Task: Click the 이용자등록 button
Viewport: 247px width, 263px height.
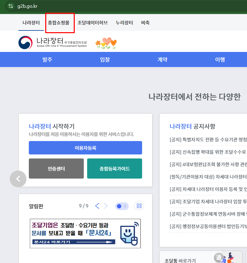Action: (85, 148)
